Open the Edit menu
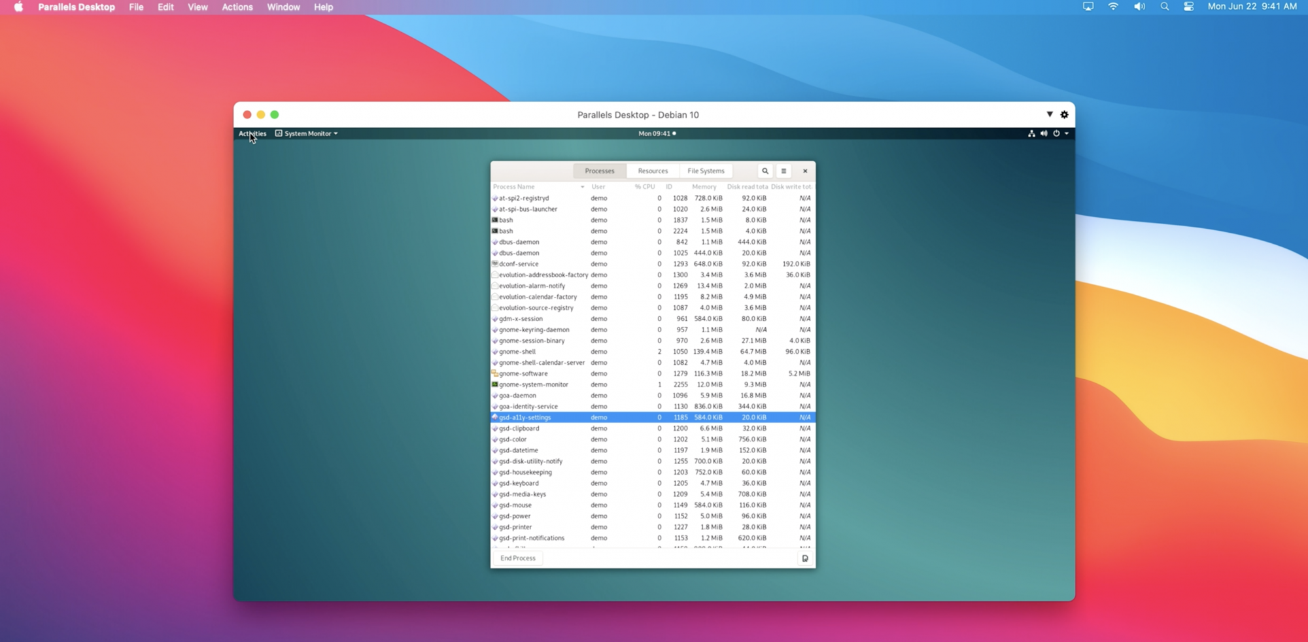Image resolution: width=1308 pixels, height=642 pixels. 165,7
